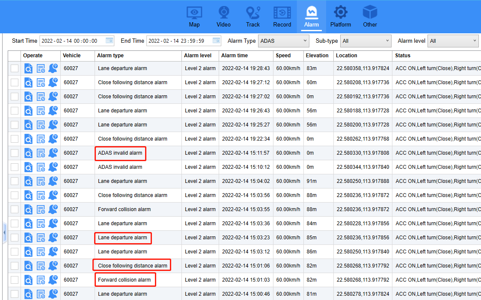Select location cell 22.580358,113.917824
This screenshot has width=481, height=300.
363,68
